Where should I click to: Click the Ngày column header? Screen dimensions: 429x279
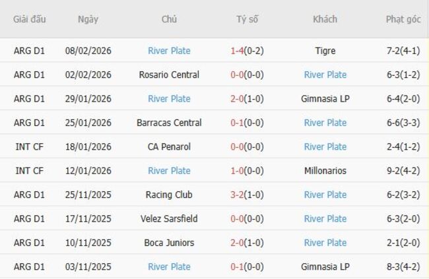point(88,19)
